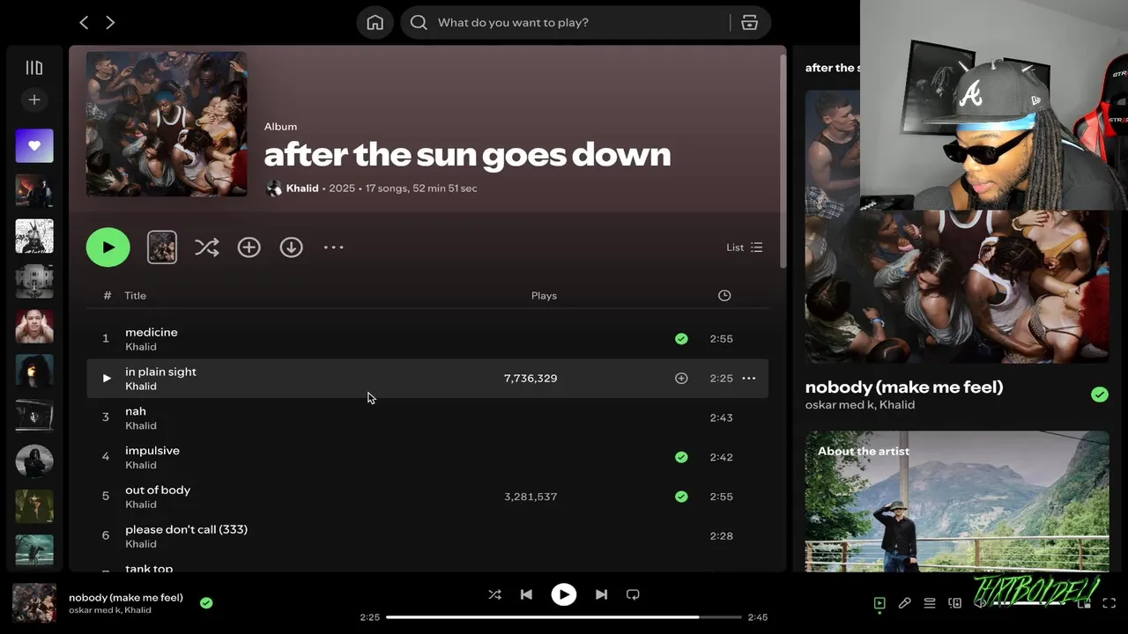Add 'in plain sight' to Liked Songs
The height and width of the screenshot is (634, 1128).
coord(681,379)
